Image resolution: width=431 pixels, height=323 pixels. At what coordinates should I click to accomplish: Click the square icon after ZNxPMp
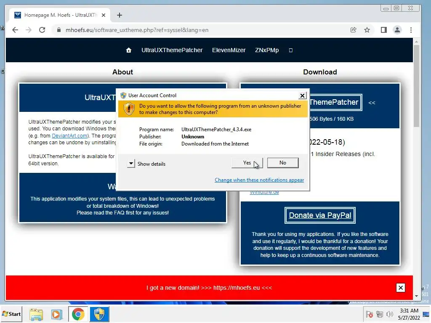click(291, 50)
